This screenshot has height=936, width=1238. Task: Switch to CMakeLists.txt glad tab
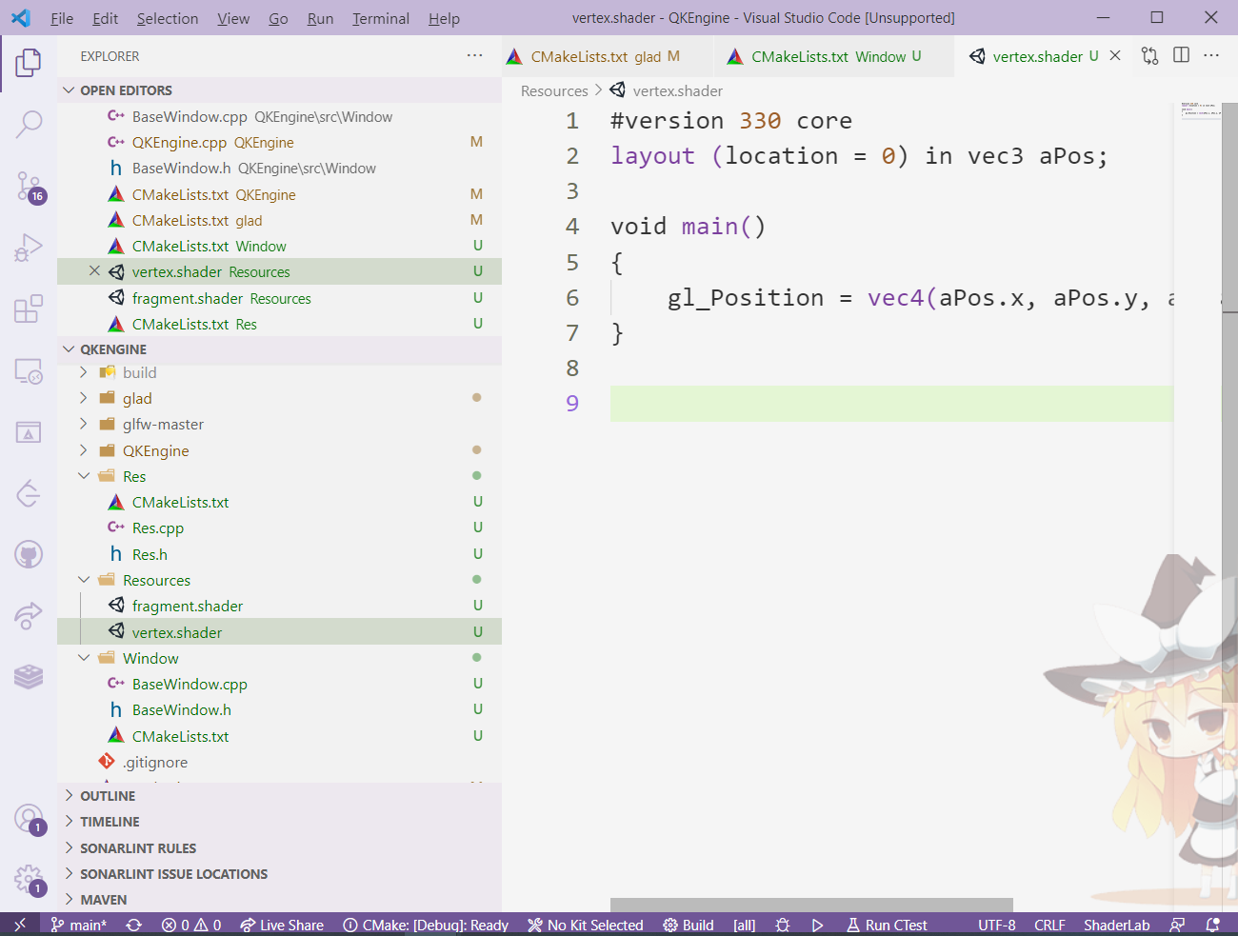(608, 56)
